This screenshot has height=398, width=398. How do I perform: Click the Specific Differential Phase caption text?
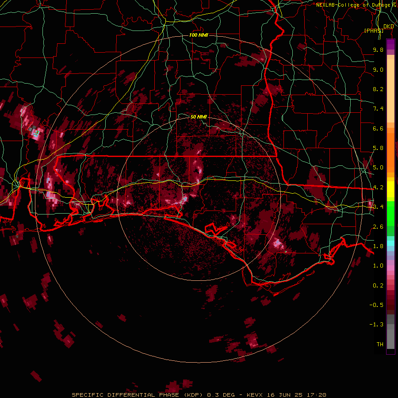[199, 395]
